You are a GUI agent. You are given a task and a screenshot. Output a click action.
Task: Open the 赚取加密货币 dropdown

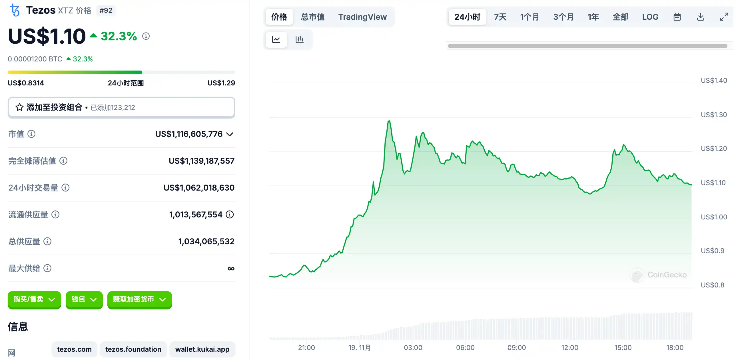point(139,299)
